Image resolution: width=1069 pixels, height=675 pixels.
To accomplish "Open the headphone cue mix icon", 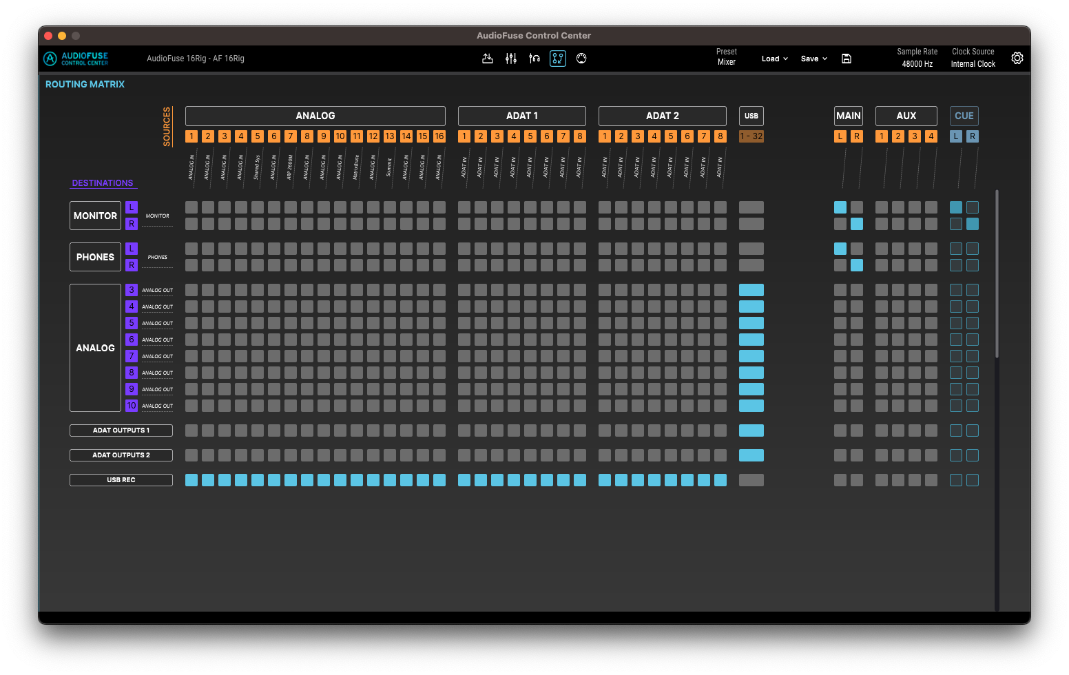I will (534, 59).
